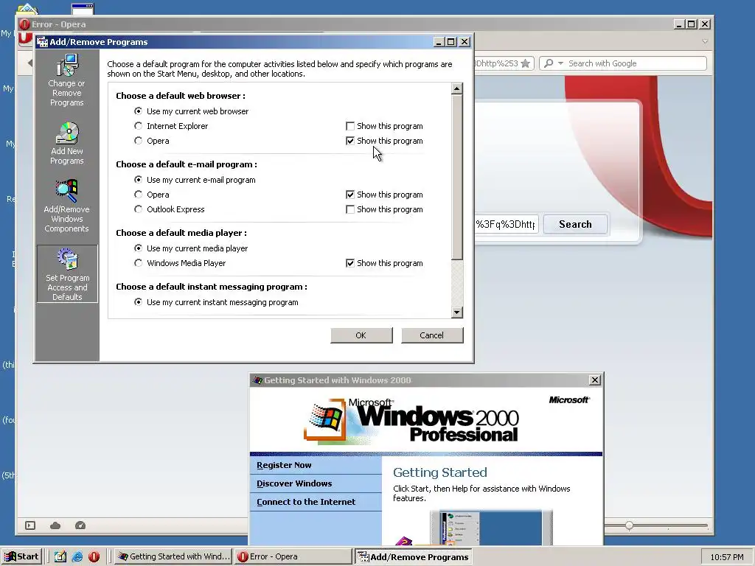This screenshot has width=755, height=566.
Task: Select 'Use my current media player'
Action: (x=138, y=248)
